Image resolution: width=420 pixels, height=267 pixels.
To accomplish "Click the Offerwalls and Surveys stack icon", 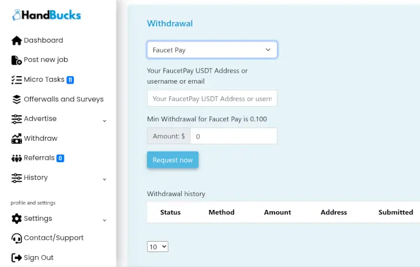I will 17,99.
